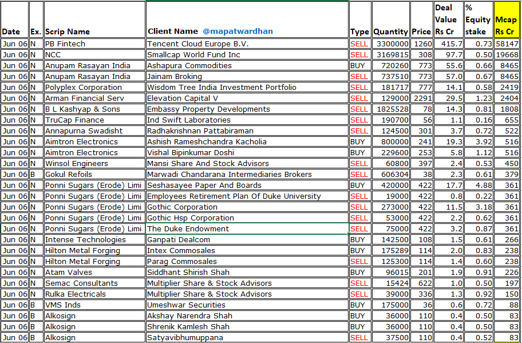Click Gokul Refoils scrip cell

tap(94, 175)
